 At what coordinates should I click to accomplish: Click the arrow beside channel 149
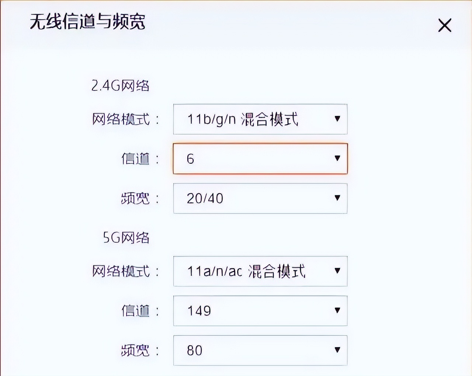(x=337, y=311)
